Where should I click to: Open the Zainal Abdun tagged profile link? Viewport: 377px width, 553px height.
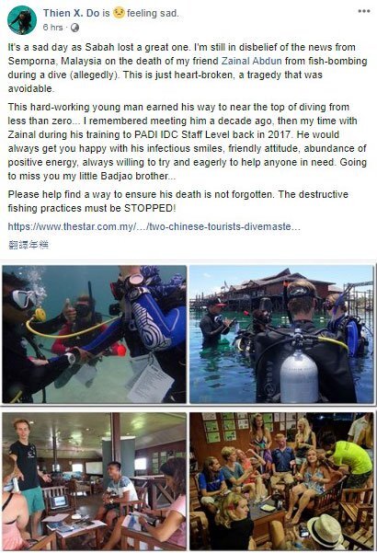point(252,61)
